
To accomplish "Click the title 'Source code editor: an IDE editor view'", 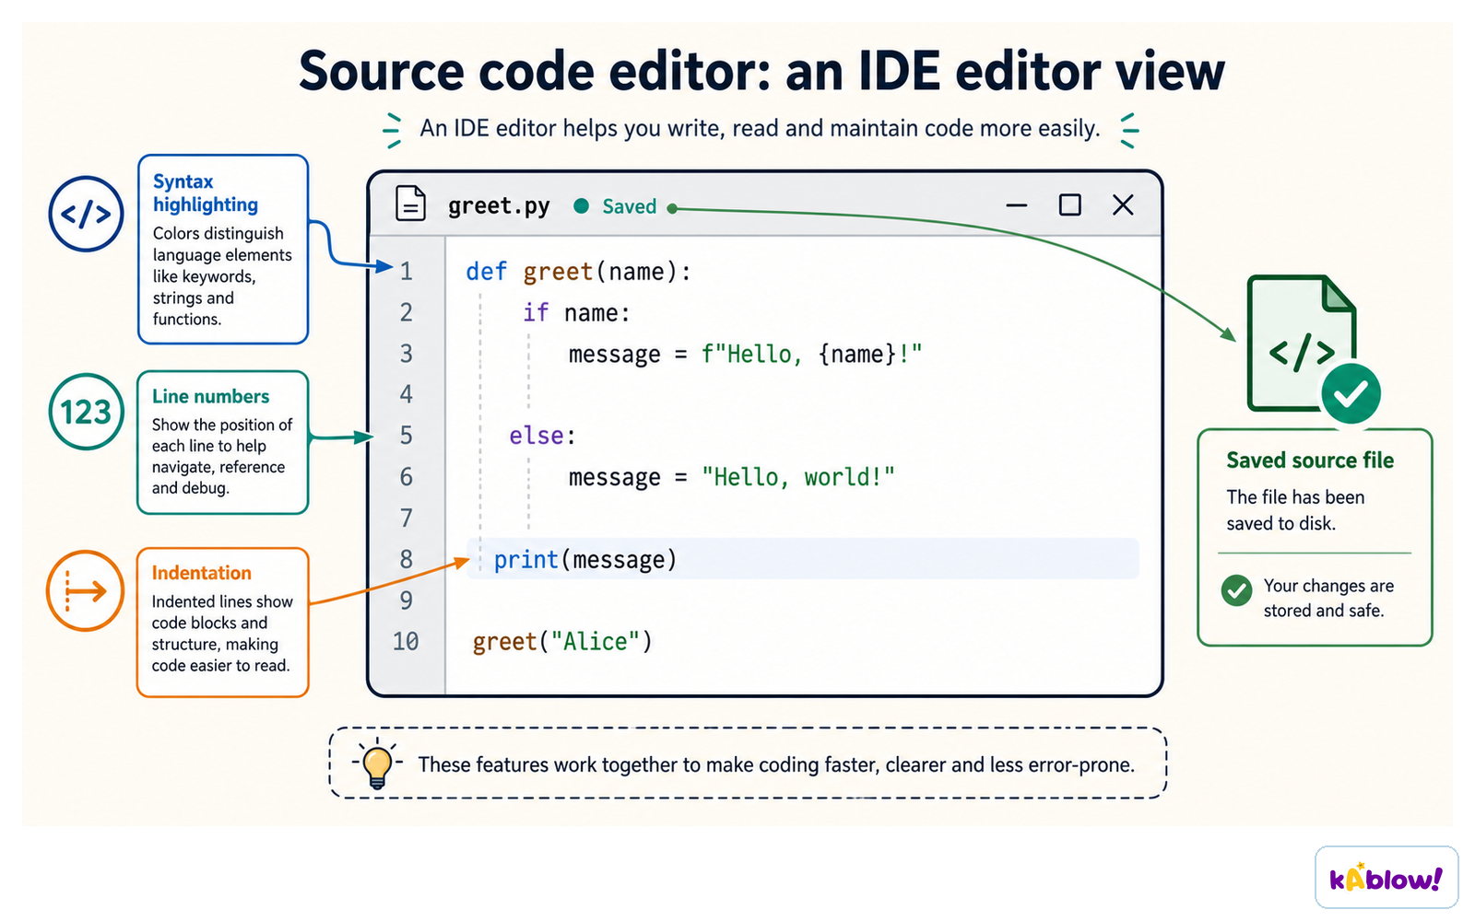I will (761, 71).
